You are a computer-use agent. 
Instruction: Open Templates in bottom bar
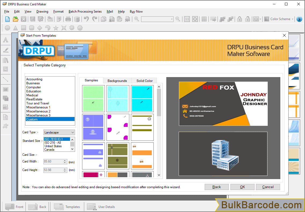[67, 207]
